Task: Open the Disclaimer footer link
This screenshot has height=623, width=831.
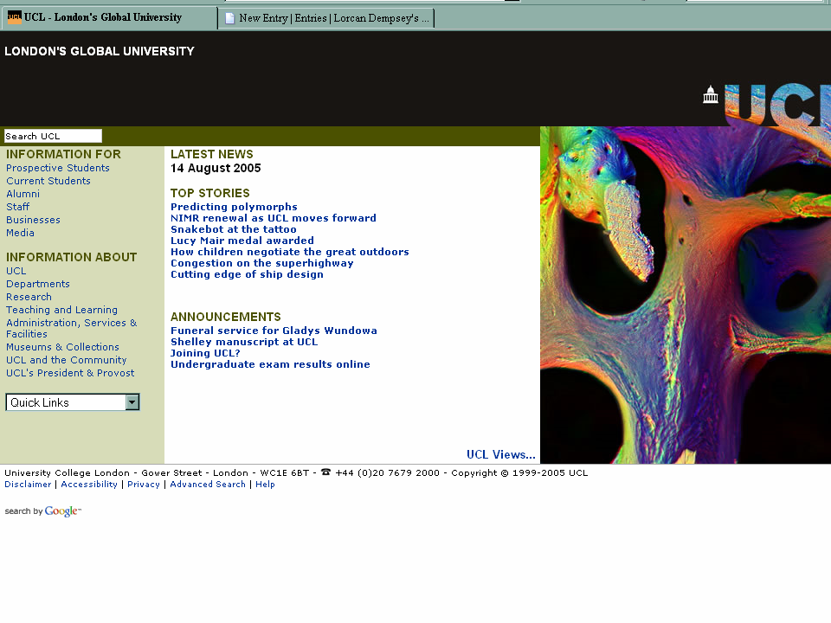Action: tap(28, 485)
